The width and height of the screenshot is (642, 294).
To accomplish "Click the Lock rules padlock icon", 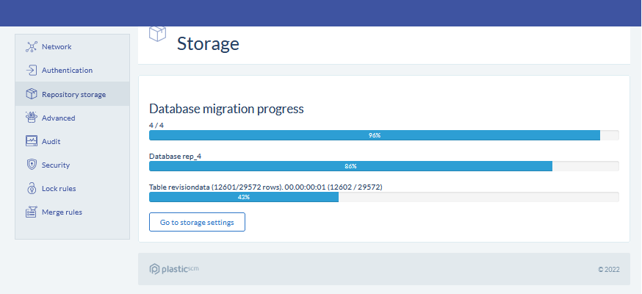I will [x=32, y=188].
